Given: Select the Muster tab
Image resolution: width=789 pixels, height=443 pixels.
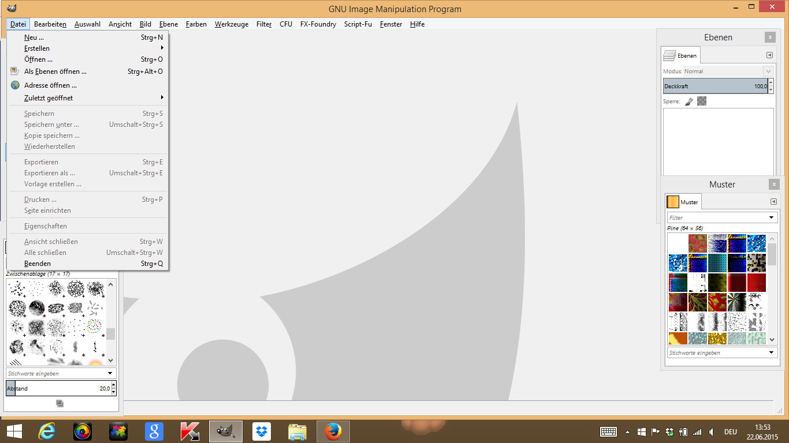Looking at the screenshot, I should 683,202.
